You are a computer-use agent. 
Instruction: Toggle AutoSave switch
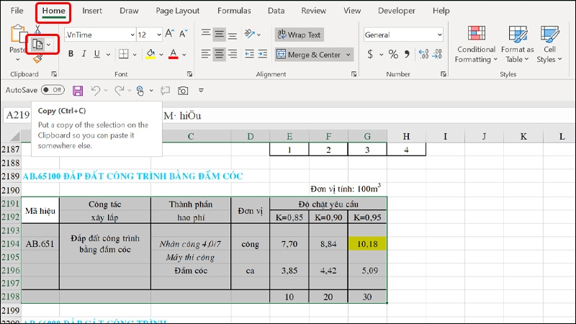click(x=53, y=90)
